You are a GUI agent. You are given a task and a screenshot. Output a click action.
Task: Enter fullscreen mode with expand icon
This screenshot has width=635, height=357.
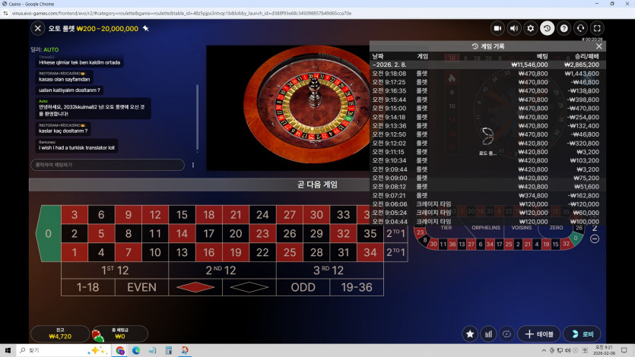[x=598, y=28]
